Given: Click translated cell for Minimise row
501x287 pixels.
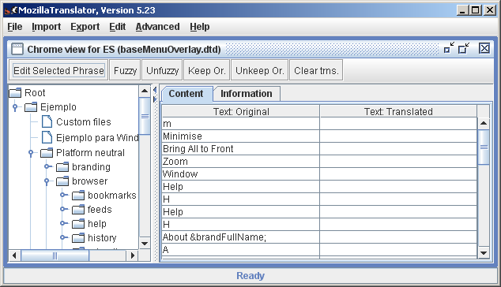Looking at the screenshot, I should click(x=398, y=136).
